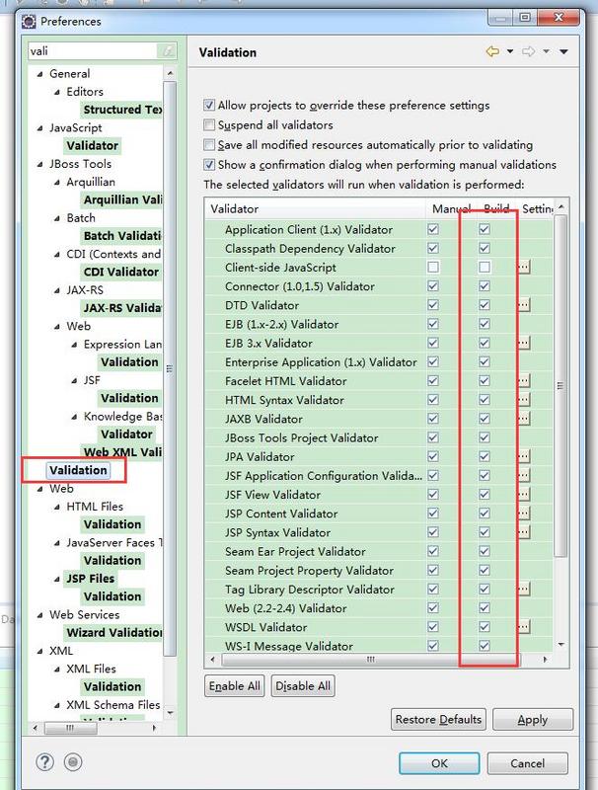Collapse the Web Services tree node
This screenshot has height=790, width=598.
[x=39, y=615]
